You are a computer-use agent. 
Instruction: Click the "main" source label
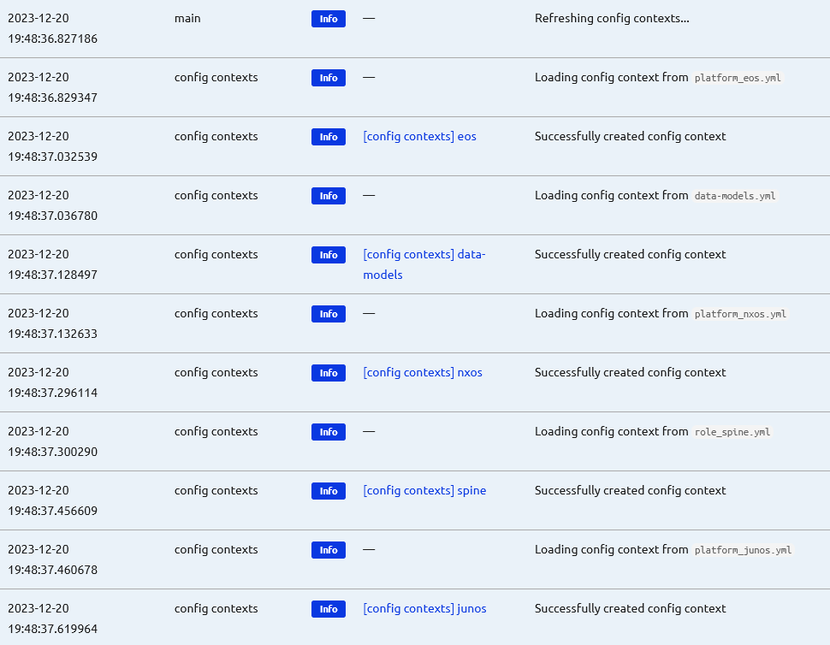(187, 18)
